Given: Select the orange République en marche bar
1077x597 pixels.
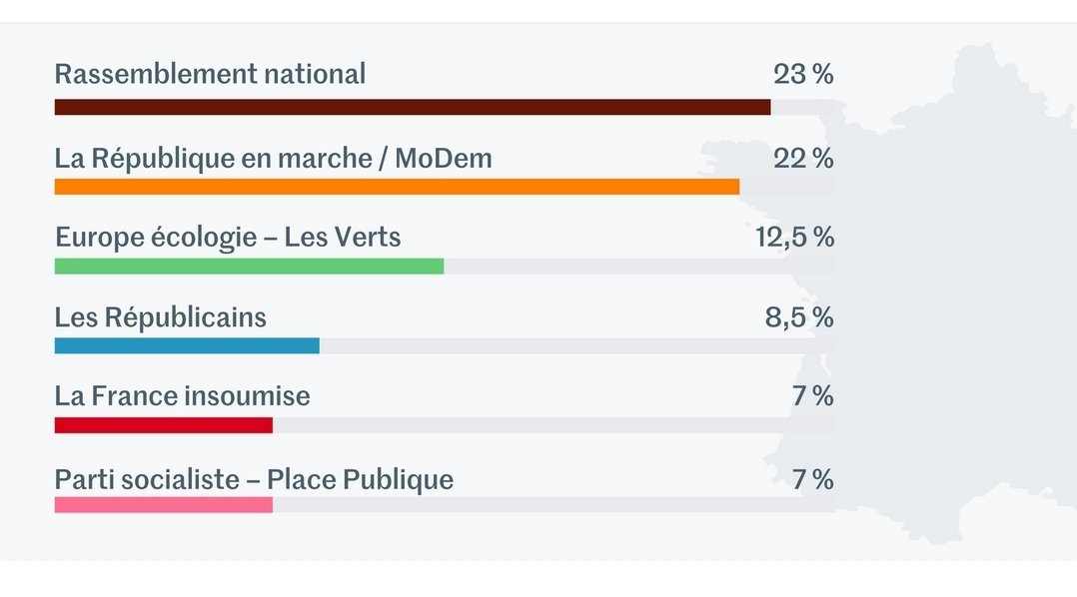Looking at the screenshot, I should coord(397,187).
